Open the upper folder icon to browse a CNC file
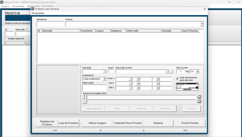Viewport: 242px width, 137px height. click(x=199, y=97)
